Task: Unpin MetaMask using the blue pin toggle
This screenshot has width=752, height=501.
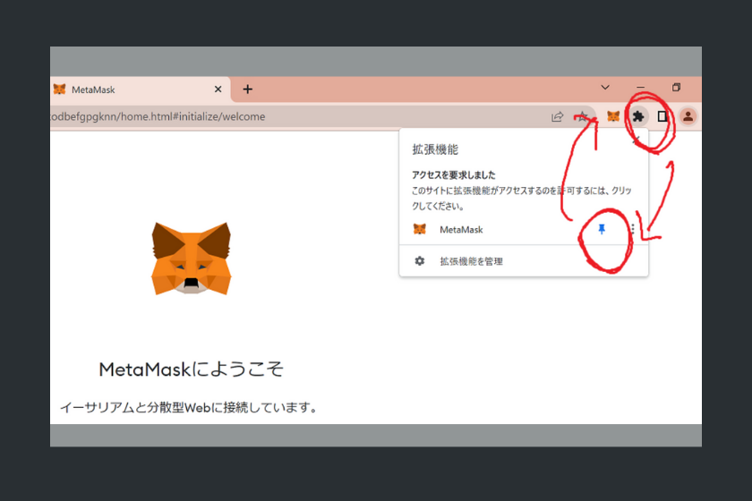Action: [602, 229]
